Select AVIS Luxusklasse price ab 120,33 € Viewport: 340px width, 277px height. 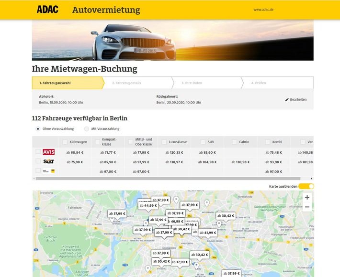pyautogui.click(x=174, y=152)
